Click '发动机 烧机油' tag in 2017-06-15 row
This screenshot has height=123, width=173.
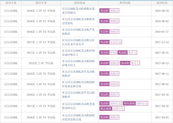click(x=109, y=63)
